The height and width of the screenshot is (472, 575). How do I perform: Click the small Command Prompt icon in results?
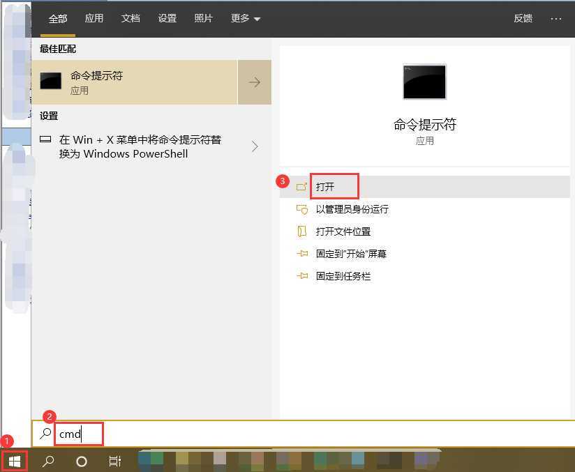click(x=51, y=81)
